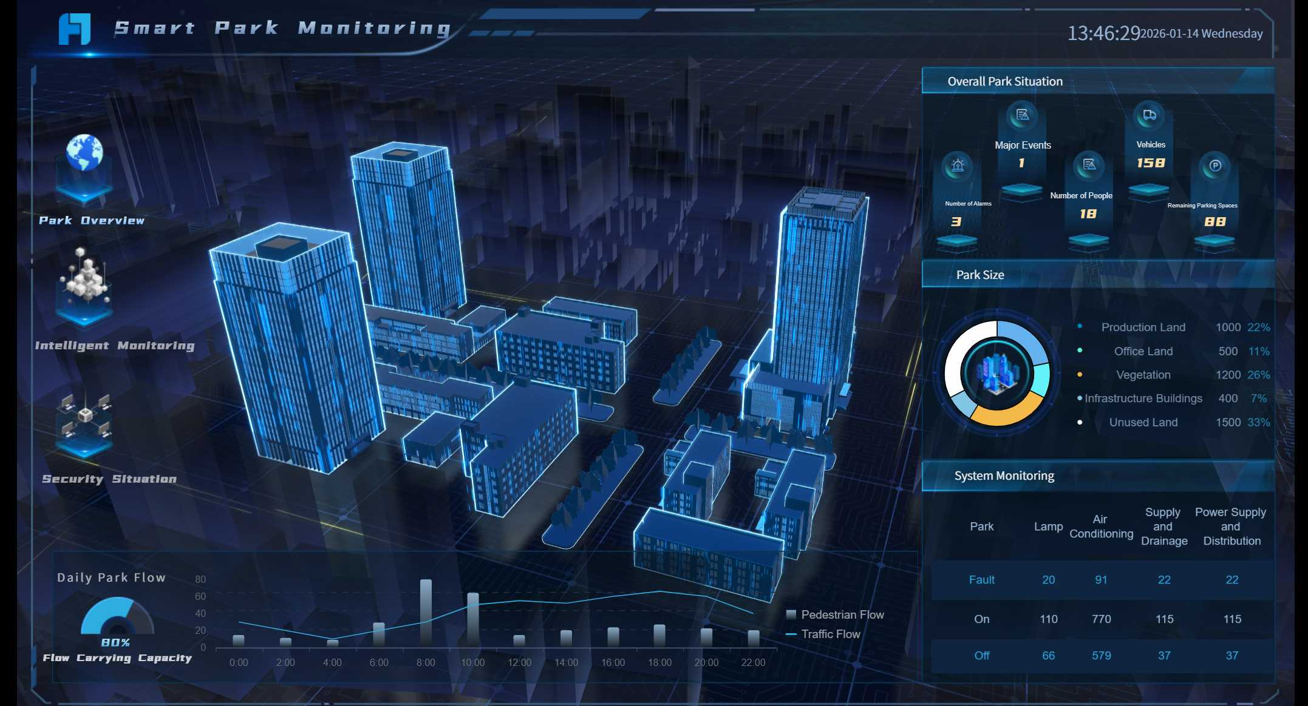This screenshot has height=706, width=1308.
Task: Switch to the Fault row in monitoring table
Action: (x=982, y=580)
